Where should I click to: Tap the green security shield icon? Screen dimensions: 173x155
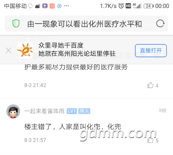(16, 24)
